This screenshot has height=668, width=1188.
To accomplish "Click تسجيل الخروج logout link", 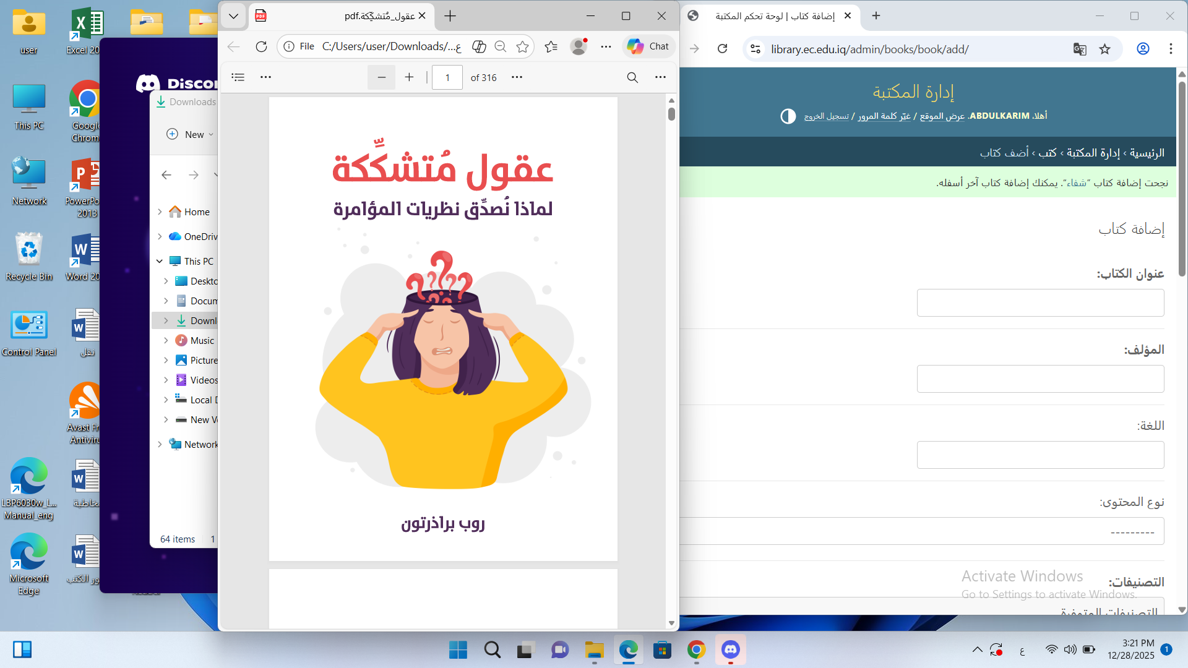I will pos(826,116).
